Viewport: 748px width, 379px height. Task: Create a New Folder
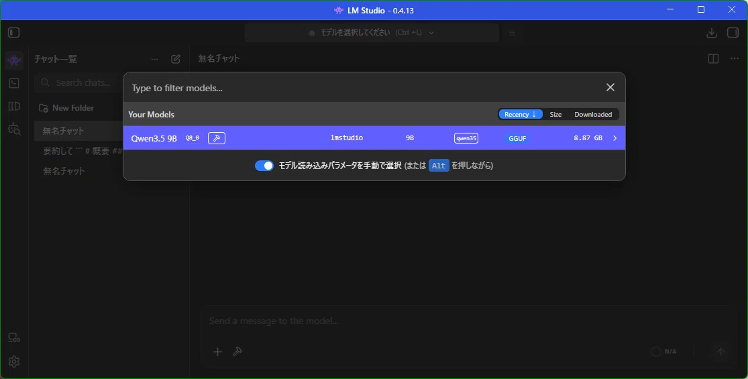pos(66,108)
